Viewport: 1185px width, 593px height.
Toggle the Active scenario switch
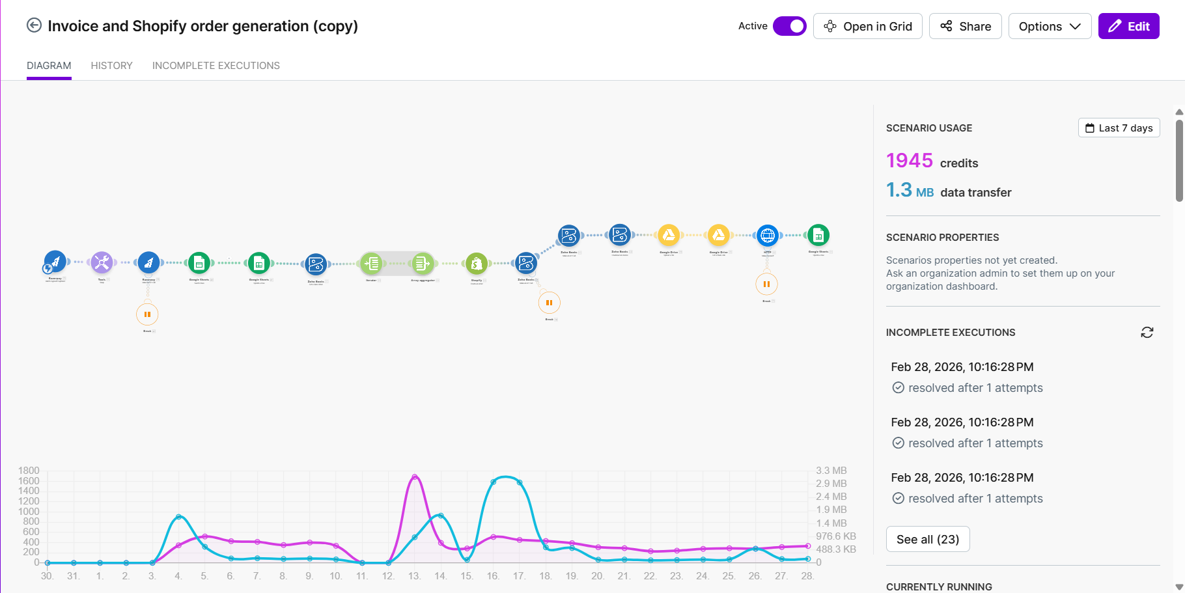click(790, 26)
